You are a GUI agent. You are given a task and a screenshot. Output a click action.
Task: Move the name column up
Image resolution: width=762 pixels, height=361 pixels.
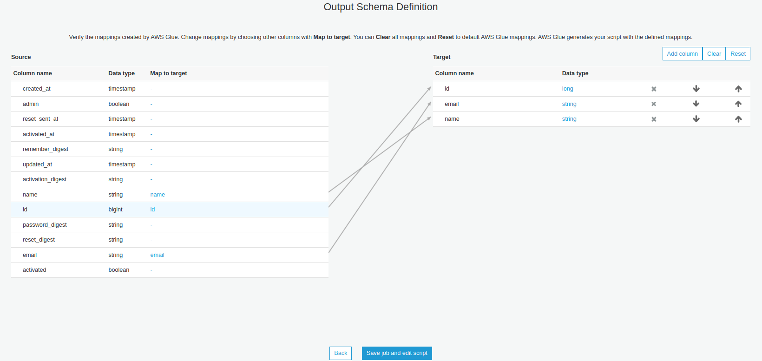[738, 119]
